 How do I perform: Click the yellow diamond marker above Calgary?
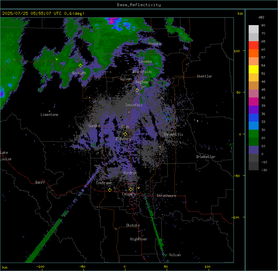(131, 190)
